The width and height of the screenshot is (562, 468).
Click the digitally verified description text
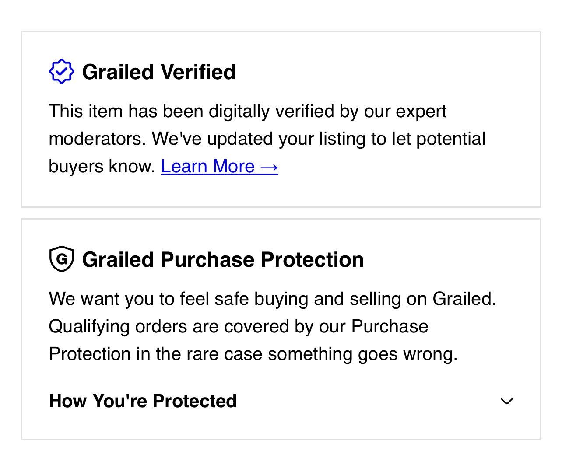click(x=267, y=139)
